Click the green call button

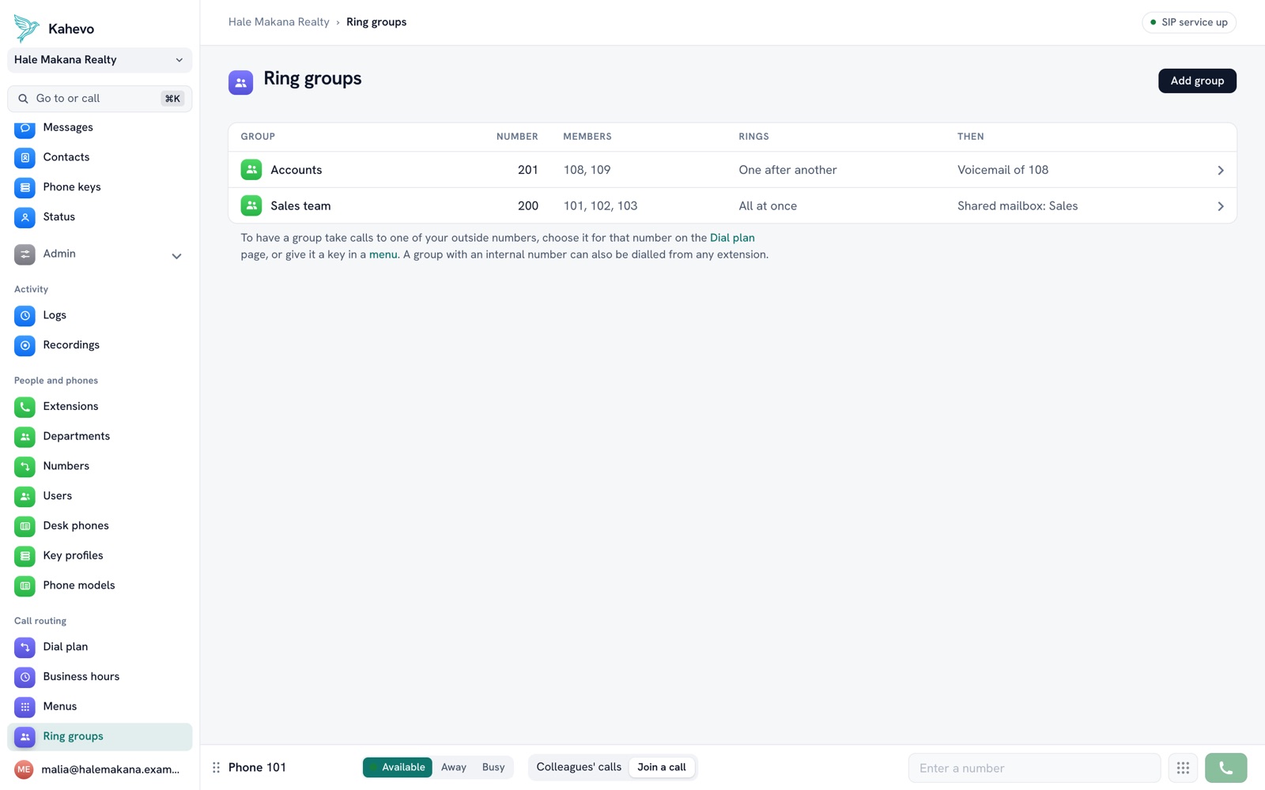(x=1225, y=768)
